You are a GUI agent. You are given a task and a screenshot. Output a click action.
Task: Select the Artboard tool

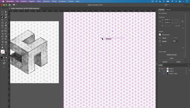[x=2, y=45]
